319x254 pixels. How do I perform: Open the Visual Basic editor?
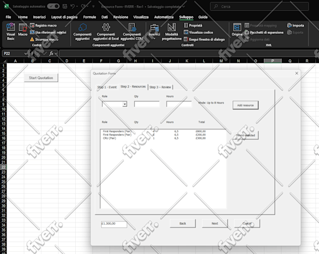pos(11,32)
